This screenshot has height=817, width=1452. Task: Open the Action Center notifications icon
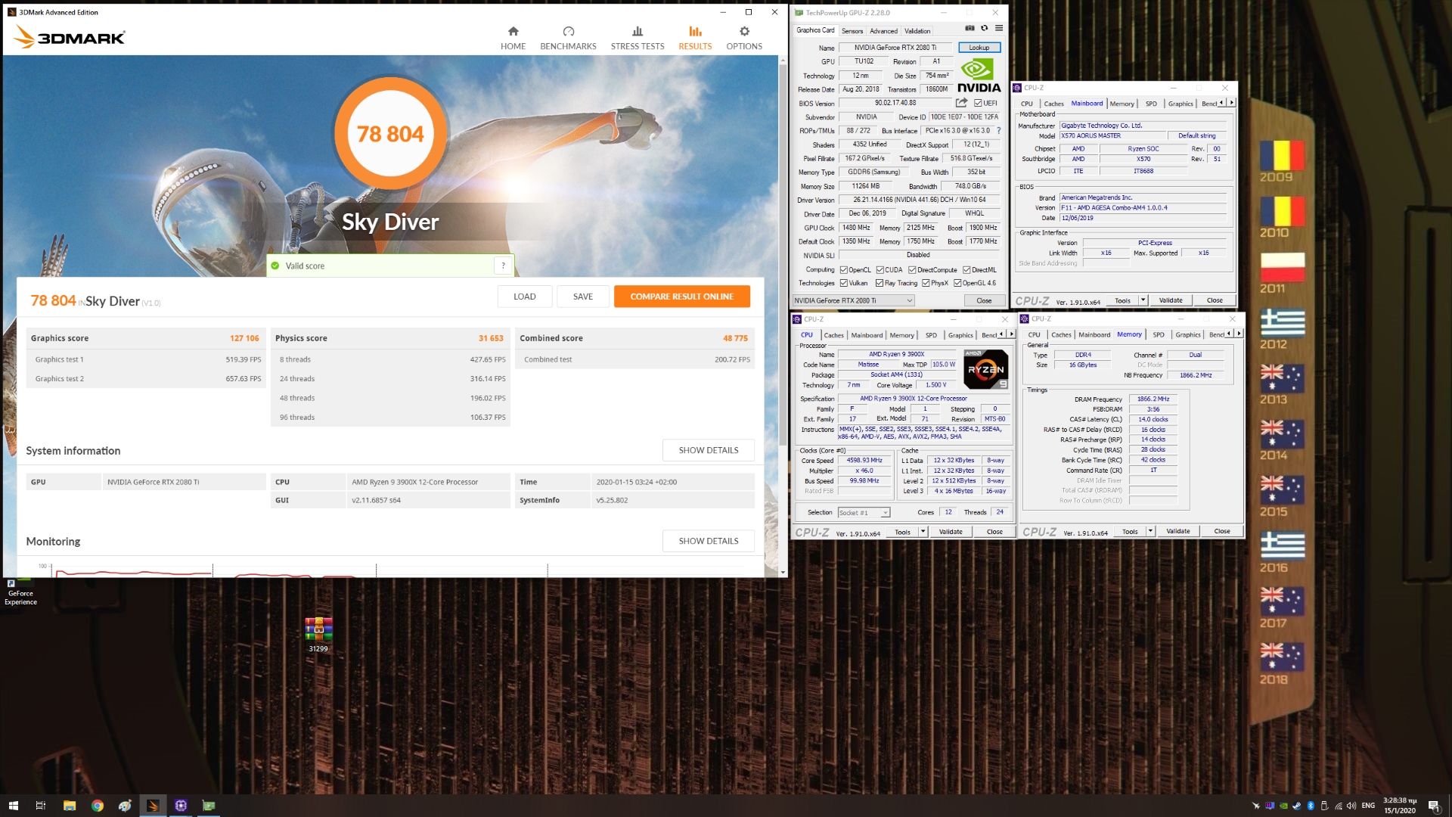[1433, 806]
